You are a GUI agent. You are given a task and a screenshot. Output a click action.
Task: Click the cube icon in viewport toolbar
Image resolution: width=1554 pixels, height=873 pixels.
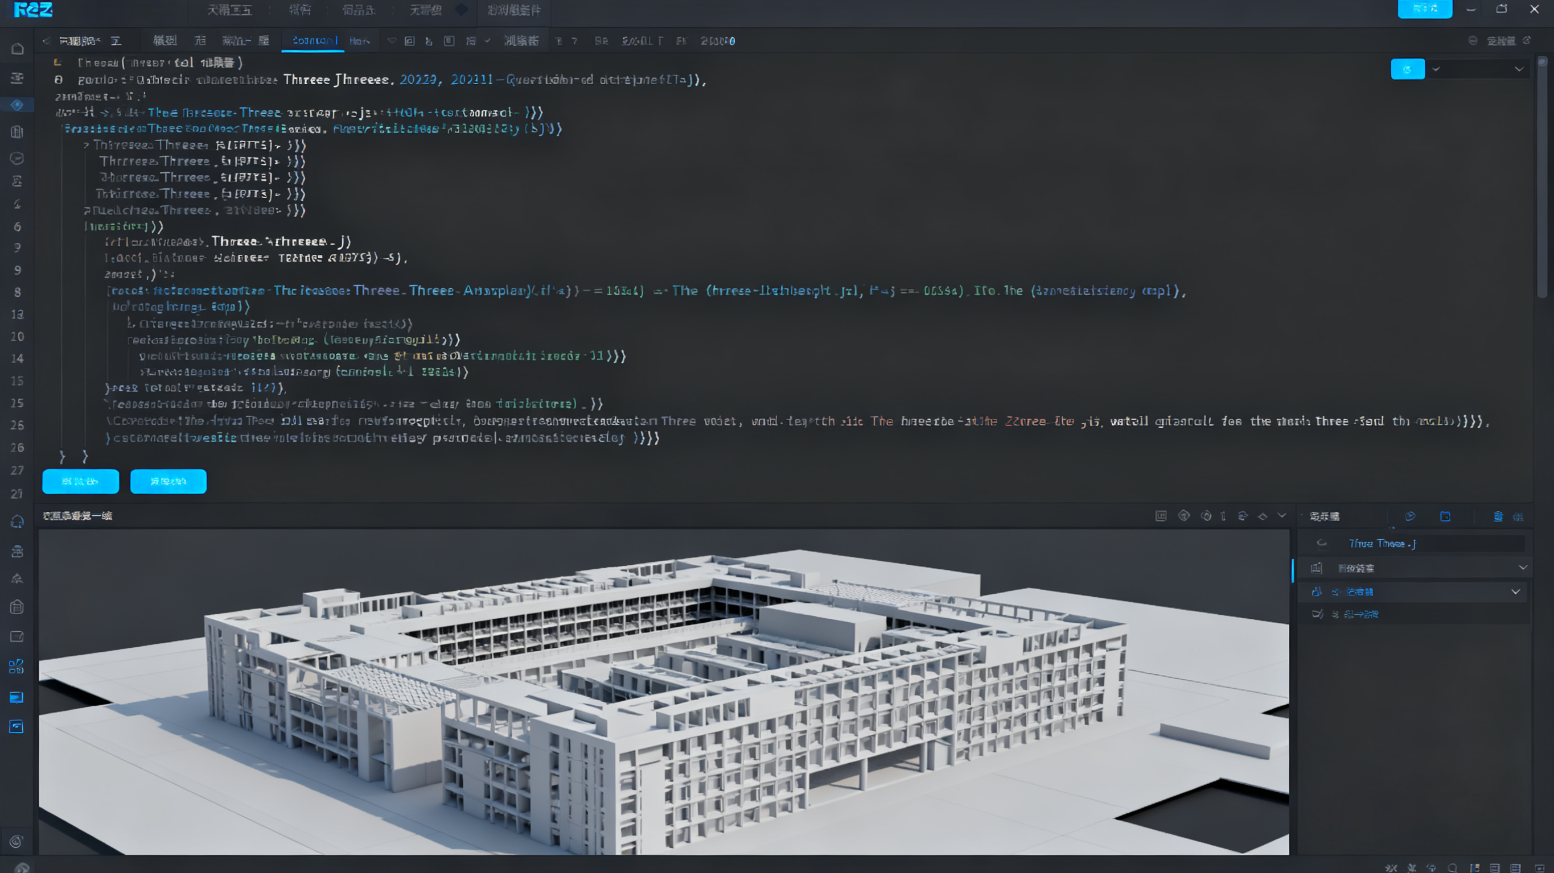(1206, 516)
